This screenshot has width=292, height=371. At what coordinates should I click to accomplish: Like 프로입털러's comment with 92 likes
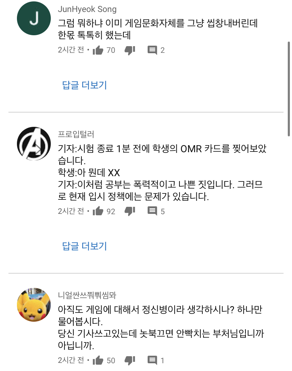click(98, 211)
